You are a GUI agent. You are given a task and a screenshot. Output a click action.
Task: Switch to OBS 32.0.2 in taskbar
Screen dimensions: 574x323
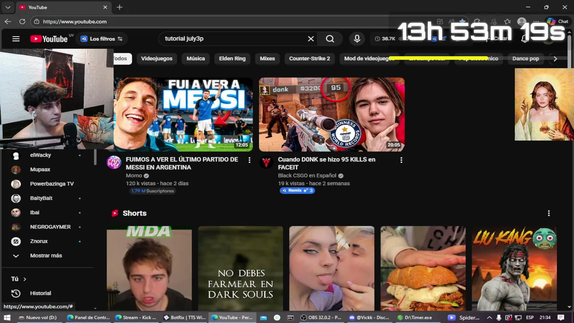pyautogui.click(x=321, y=318)
